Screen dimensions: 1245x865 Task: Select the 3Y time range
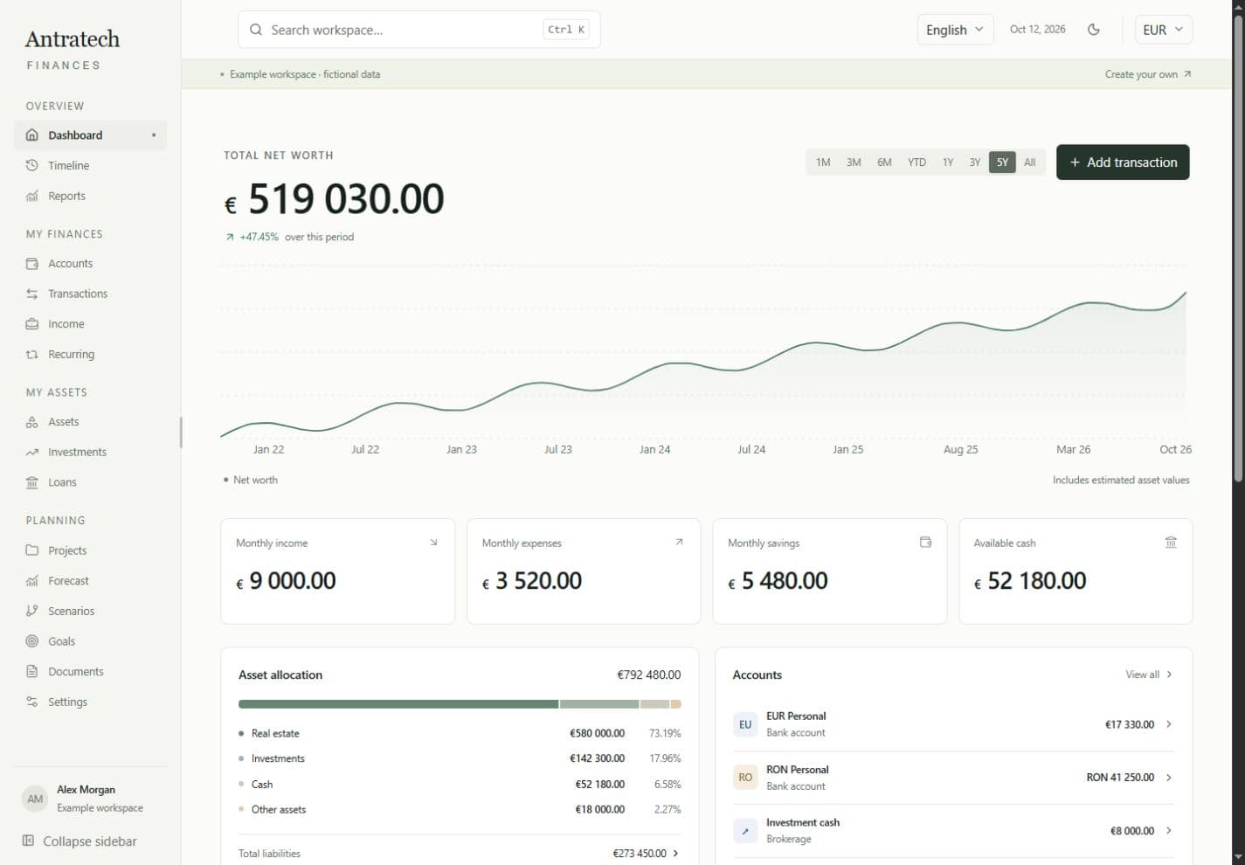tap(975, 163)
